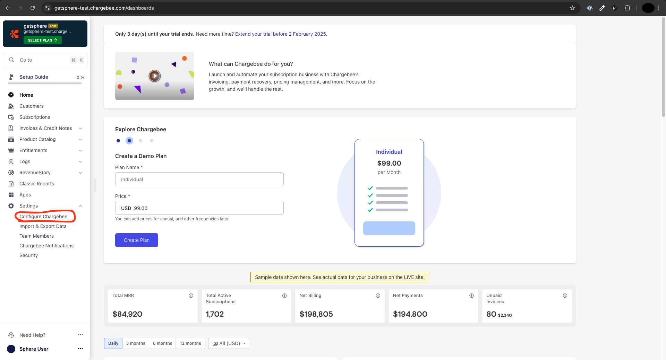Open Configure Chargebee under Settings
Image resolution: width=666 pixels, height=360 pixels.
click(x=43, y=217)
